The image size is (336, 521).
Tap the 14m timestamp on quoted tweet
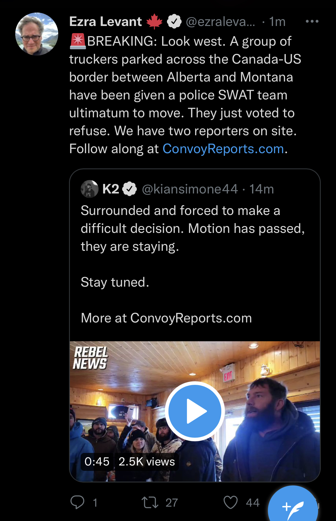point(262,189)
